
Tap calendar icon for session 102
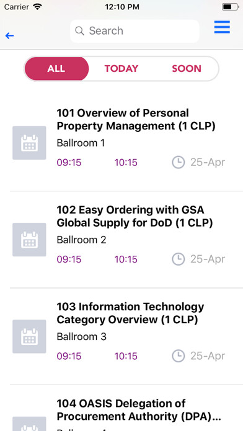(x=29, y=240)
